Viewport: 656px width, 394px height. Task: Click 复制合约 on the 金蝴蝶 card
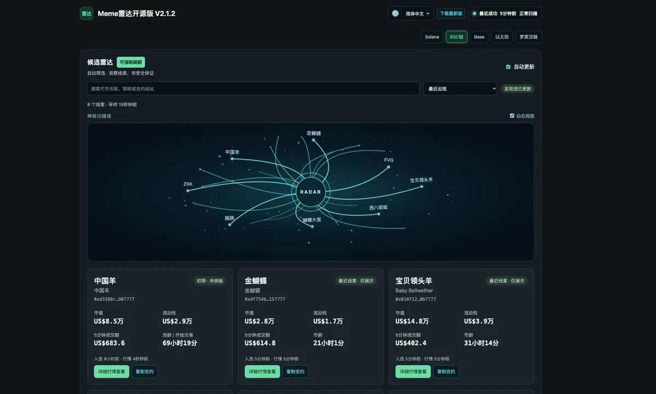(295, 372)
